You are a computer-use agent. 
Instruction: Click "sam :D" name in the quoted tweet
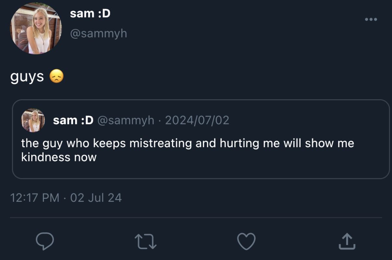tap(73, 120)
